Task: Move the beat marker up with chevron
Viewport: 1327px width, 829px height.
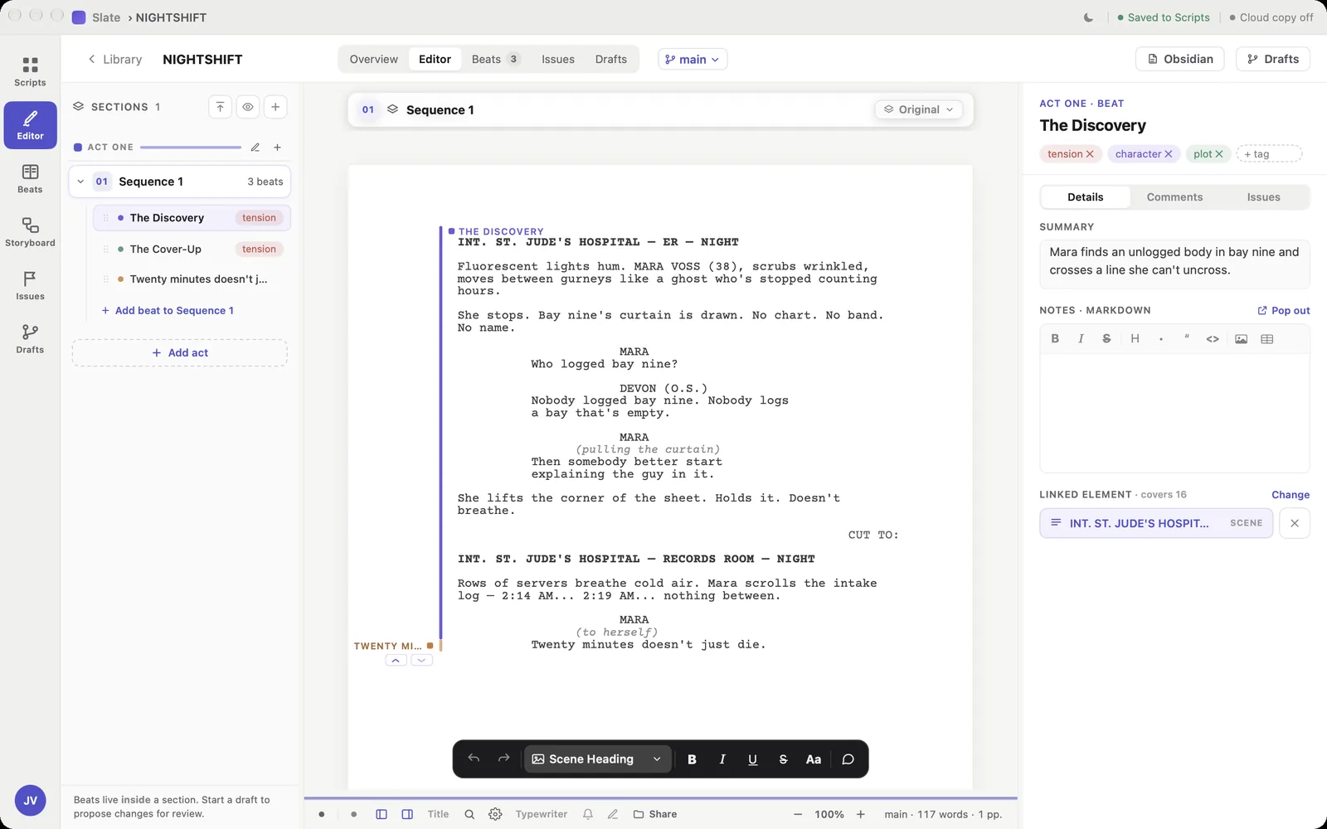Action: (x=396, y=660)
